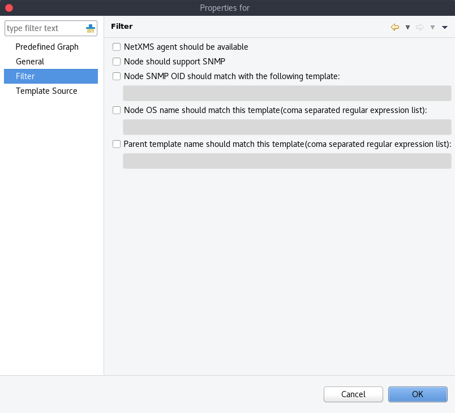455x413 pixels.
Task: Click the clear filter brush icon
Action: 91,28
